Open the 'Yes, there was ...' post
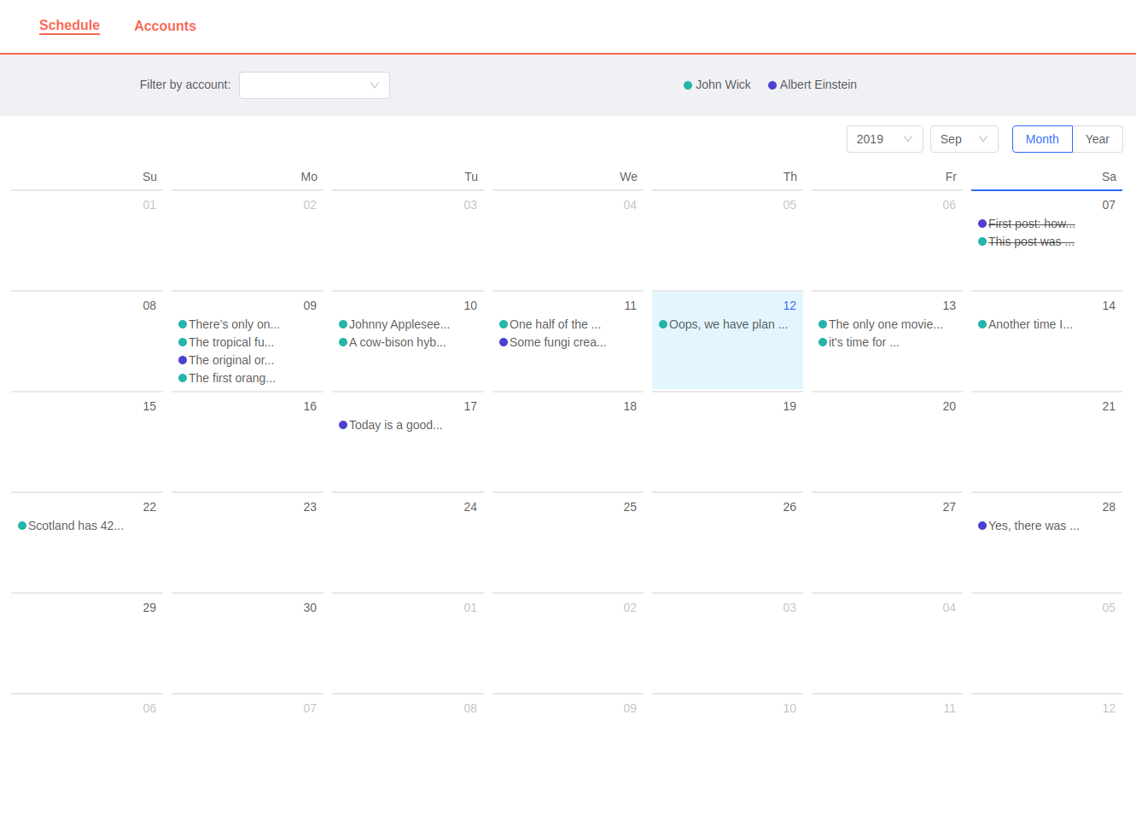The image size is (1136, 837). pyautogui.click(x=1028, y=526)
